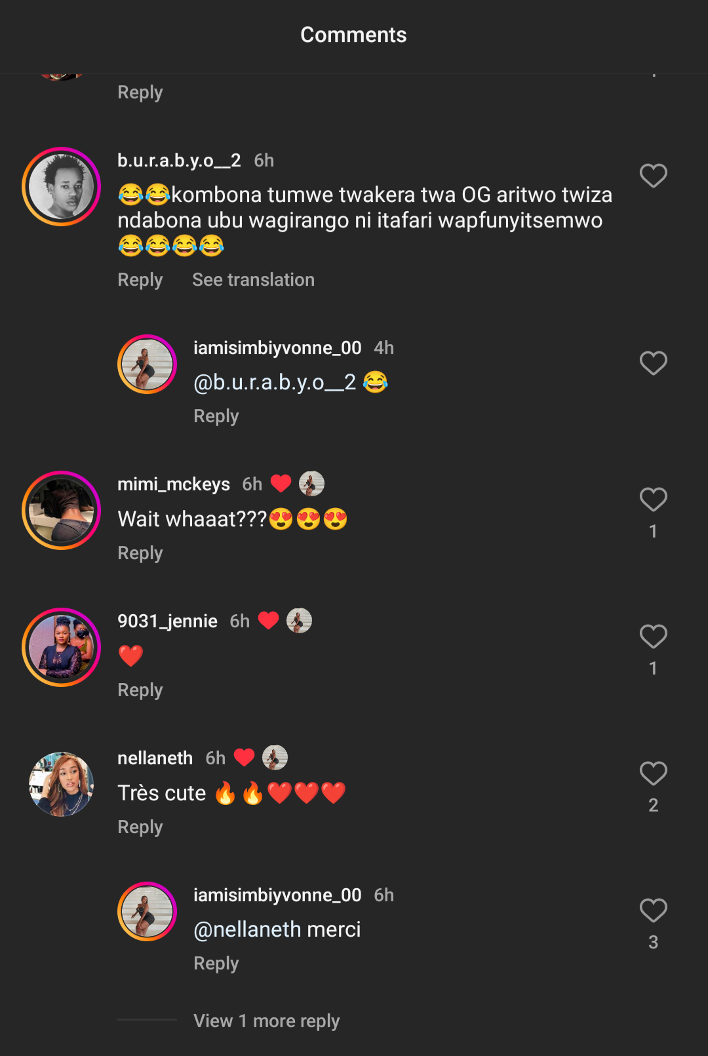Screen dimensions: 708x1056
Task: Expand 'View 1 more reply'
Action: (266, 1021)
